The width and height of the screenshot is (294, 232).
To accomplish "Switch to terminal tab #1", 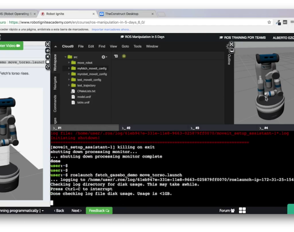I will (85, 128).
